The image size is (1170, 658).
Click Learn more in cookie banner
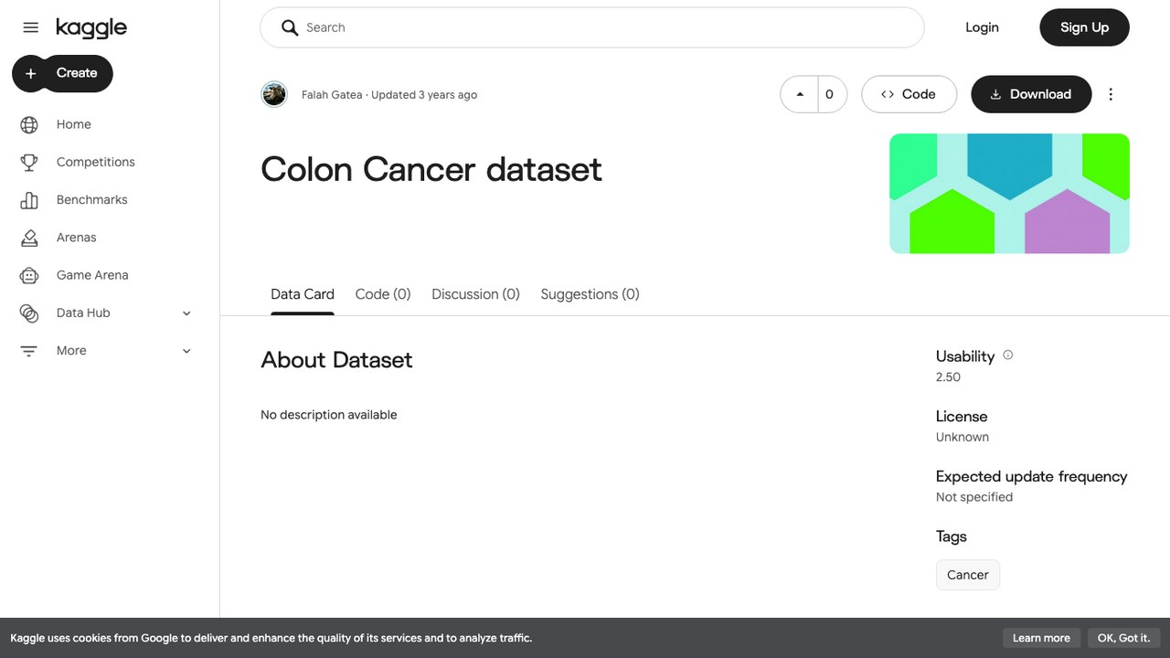tap(1041, 638)
